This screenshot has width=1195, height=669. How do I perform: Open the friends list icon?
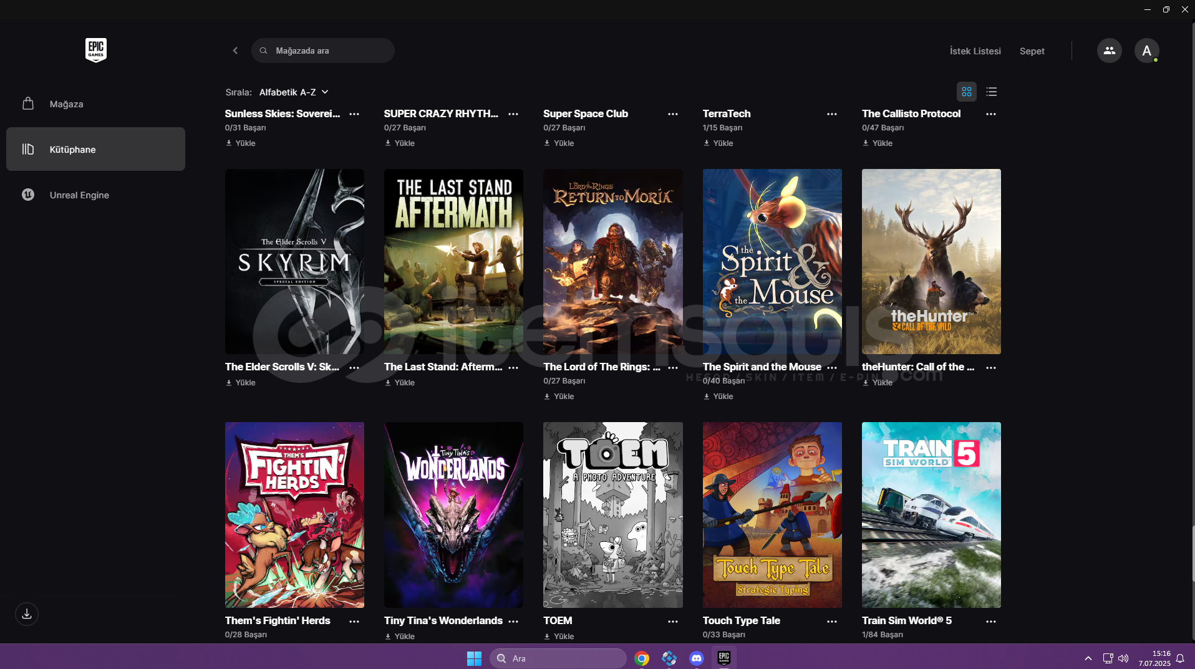pos(1109,51)
